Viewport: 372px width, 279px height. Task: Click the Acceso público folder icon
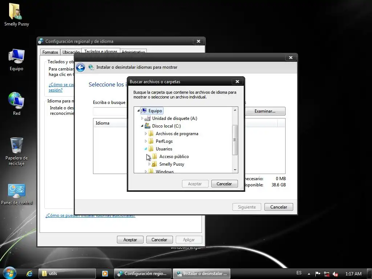(x=155, y=156)
